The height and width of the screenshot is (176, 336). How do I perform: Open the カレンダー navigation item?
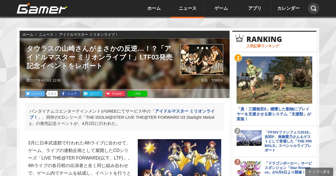pos(288,8)
